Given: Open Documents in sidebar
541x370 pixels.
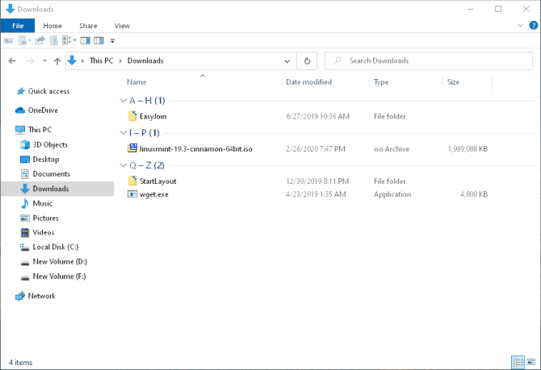Looking at the screenshot, I should (x=51, y=173).
